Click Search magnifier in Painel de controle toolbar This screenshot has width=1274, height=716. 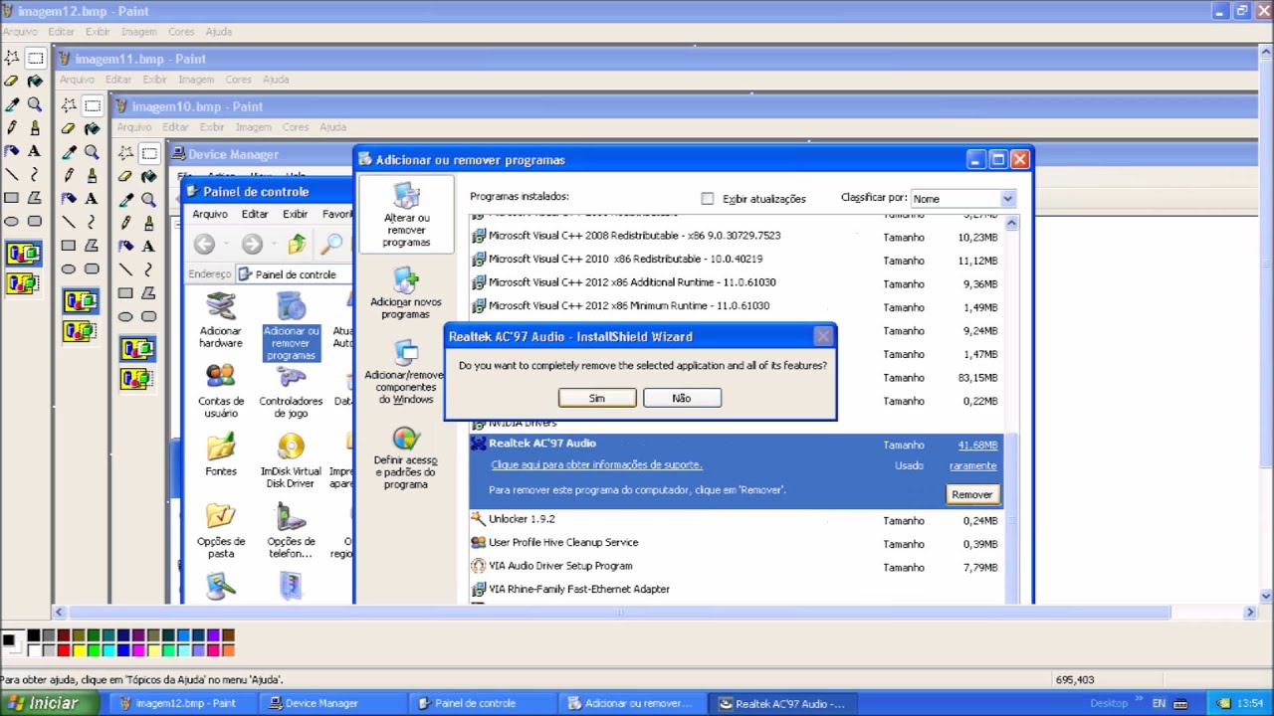point(331,244)
